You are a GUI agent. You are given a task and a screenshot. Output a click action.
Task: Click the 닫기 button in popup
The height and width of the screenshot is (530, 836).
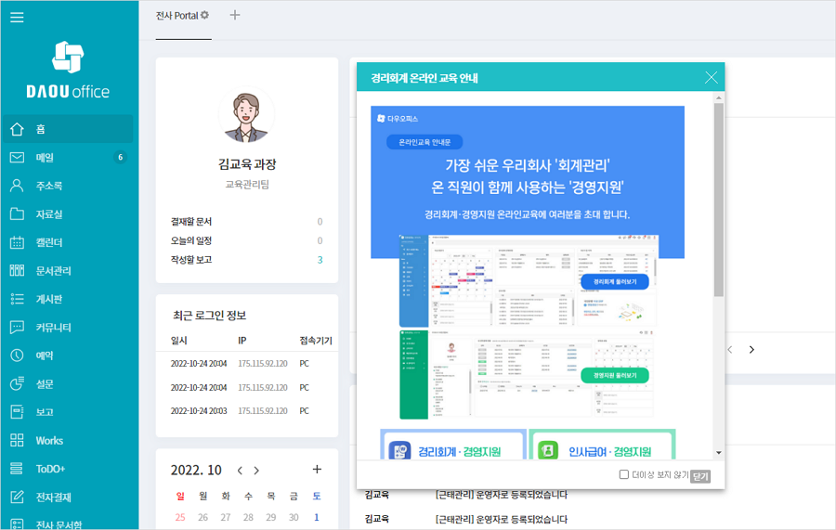[x=700, y=475]
